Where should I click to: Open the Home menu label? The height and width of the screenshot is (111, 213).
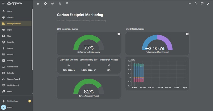pos(10,11)
